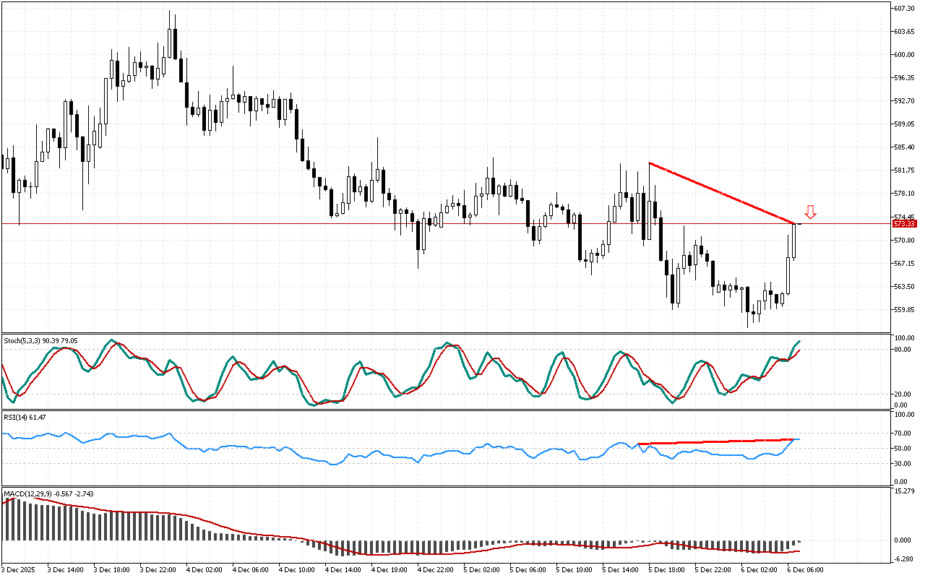Viewport: 925px width, 578px height.
Task: Click the red down arrow marker
Action: pos(810,212)
